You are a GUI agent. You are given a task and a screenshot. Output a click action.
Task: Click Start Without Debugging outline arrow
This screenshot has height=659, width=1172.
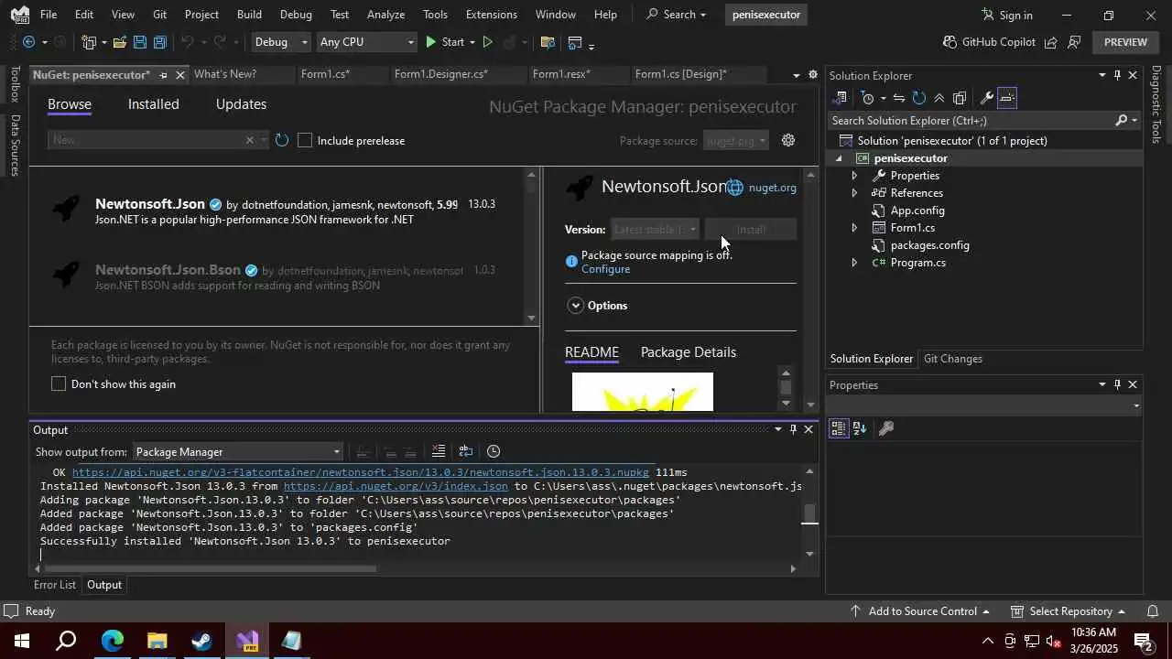coord(487,42)
